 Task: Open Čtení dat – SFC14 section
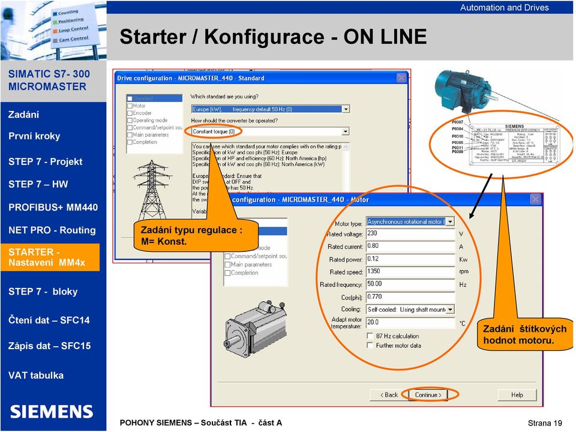point(49,320)
